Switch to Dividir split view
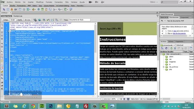 pyautogui.click(x=12, y=20)
